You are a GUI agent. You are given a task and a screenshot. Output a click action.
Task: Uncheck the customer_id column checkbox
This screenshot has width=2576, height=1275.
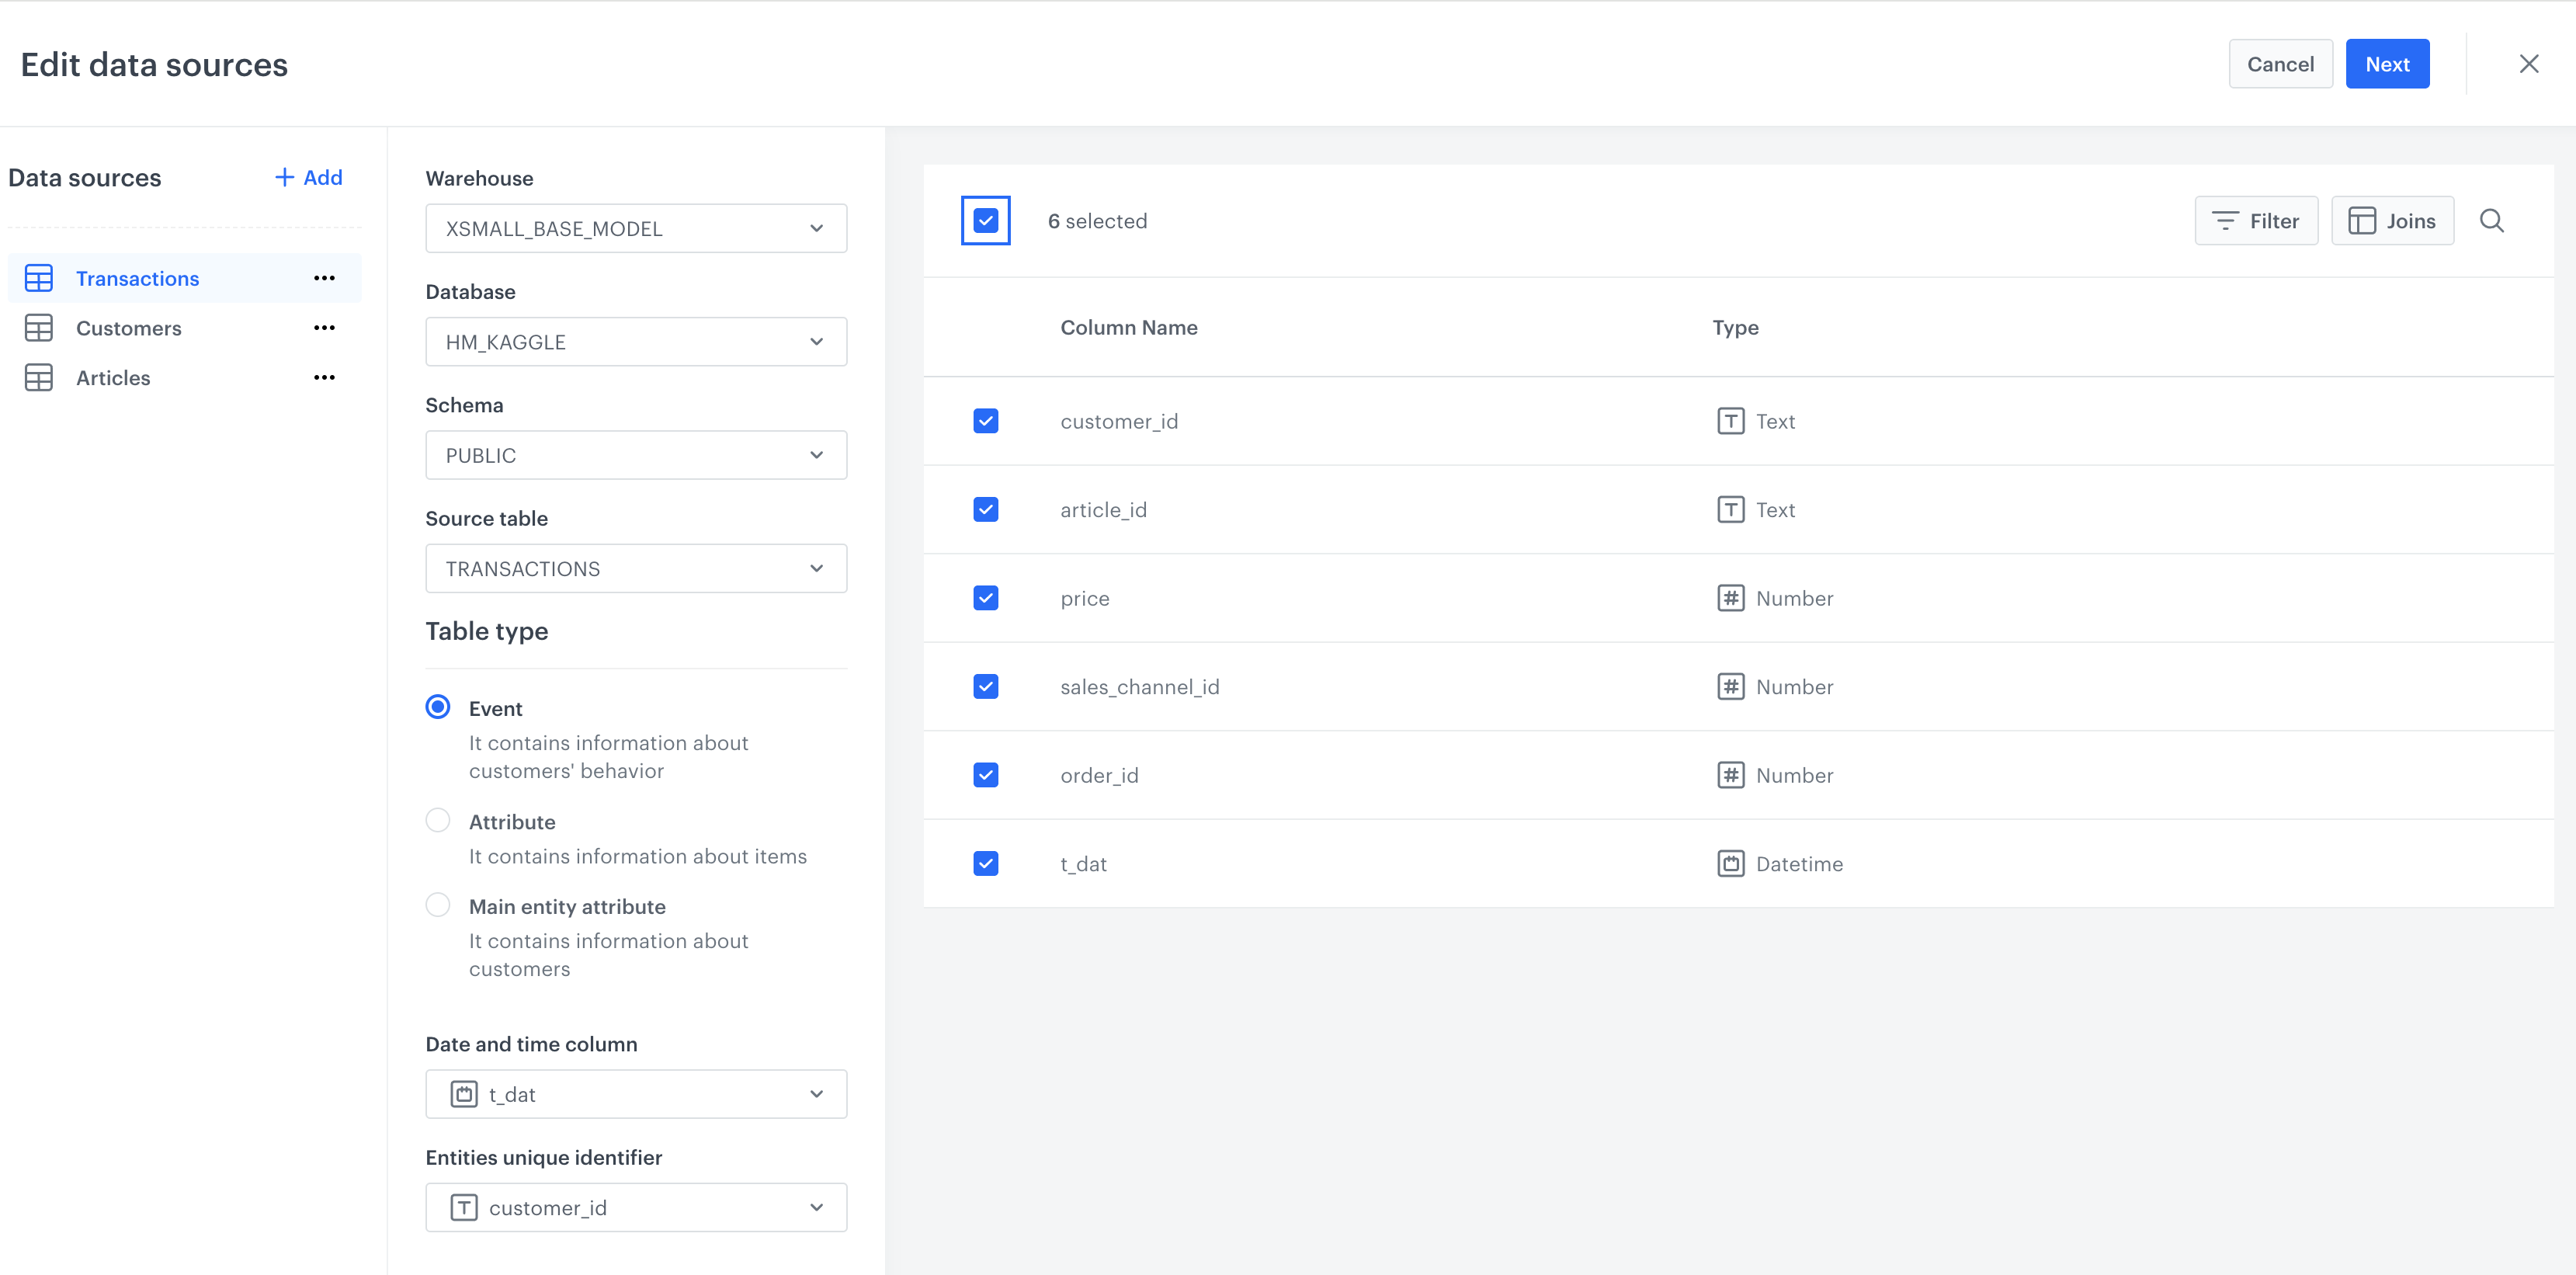point(985,421)
